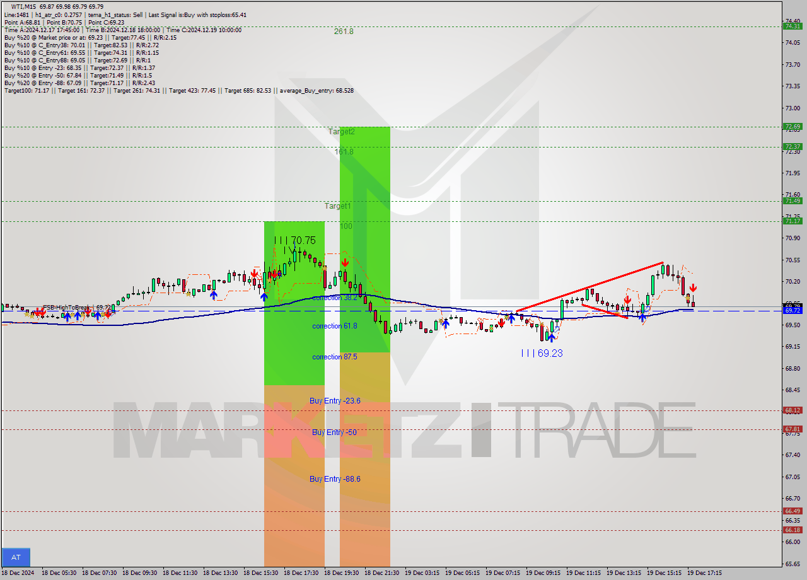Image resolution: width=807 pixels, height=580 pixels.
Task: Click the Buy %20 @ Entry -50 line
Action: (x=79, y=75)
